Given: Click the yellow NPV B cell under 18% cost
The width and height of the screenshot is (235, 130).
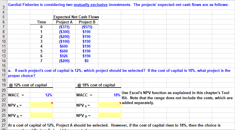Looking at the screenshot, I should point(110,115).
